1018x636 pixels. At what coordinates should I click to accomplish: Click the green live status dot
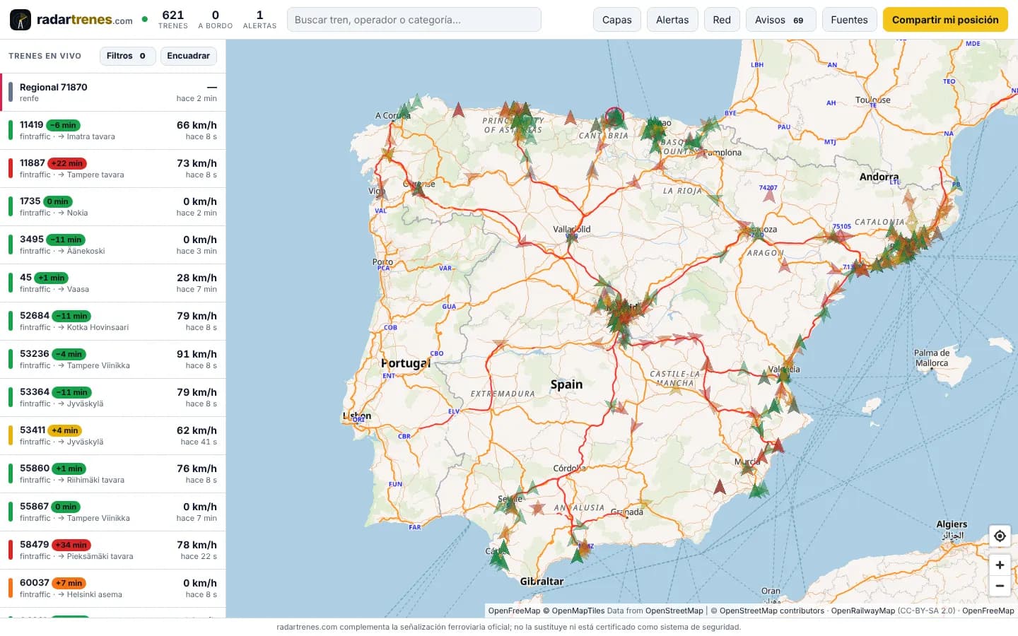(x=145, y=20)
